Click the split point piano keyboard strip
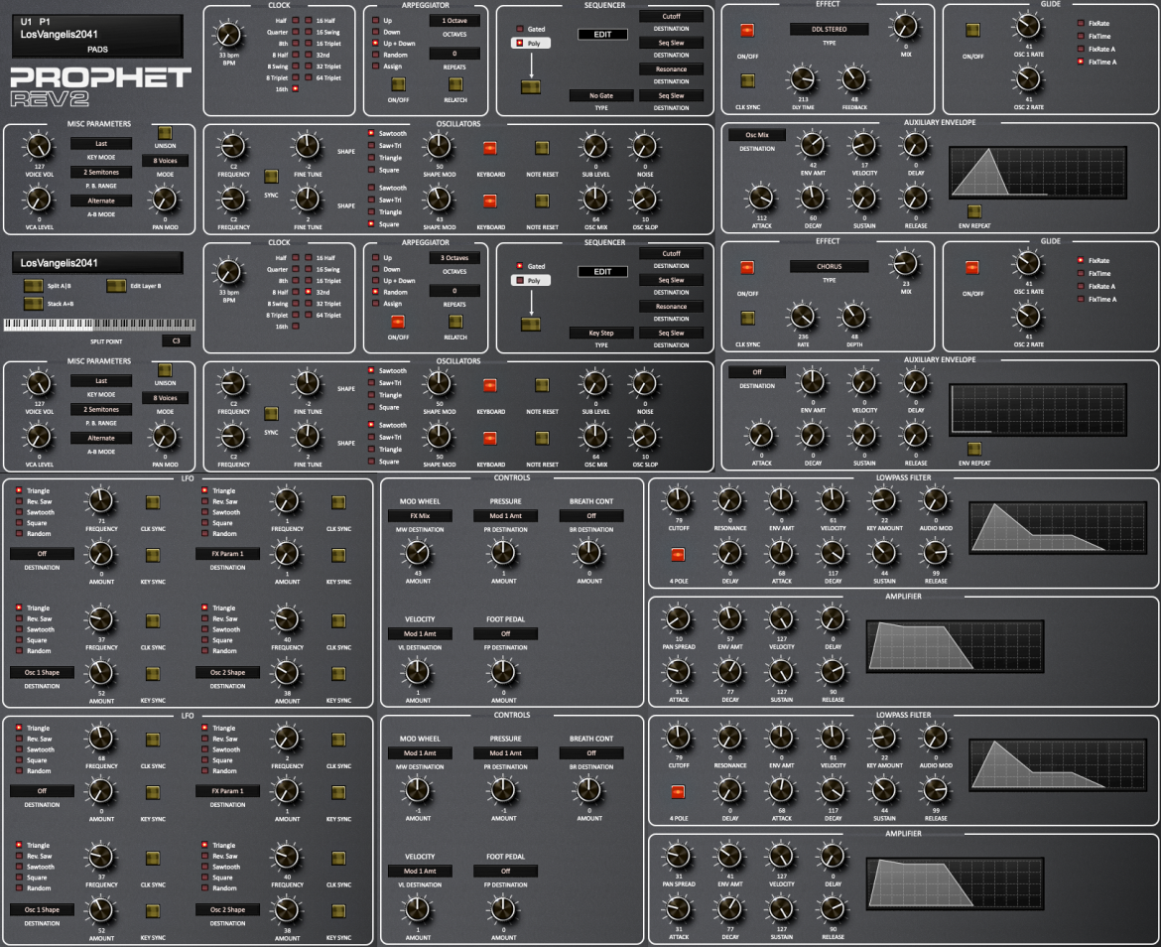 (x=100, y=325)
